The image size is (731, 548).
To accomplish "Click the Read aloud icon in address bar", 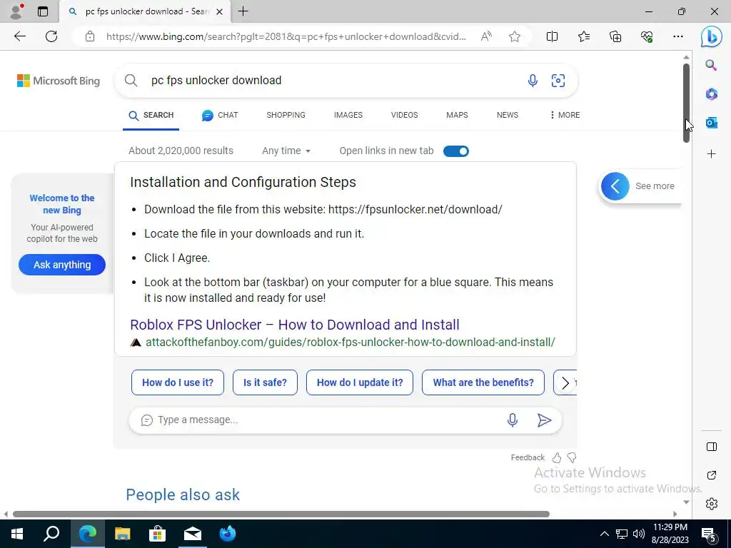I will 486,36.
